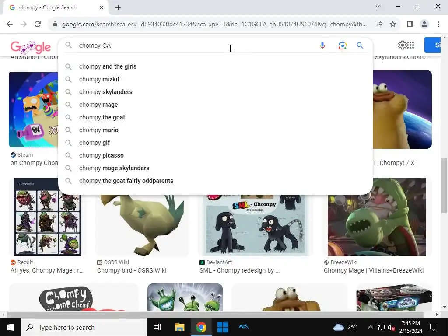Screen dimensions: 448x336
Task: Reload the page
Action: [x=38, y=24]
